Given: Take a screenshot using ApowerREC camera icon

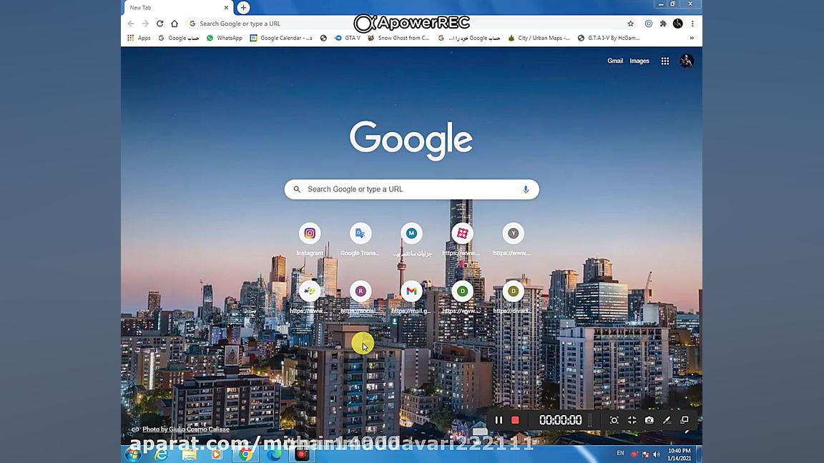Looking at the screenshot, I should 649,420.
